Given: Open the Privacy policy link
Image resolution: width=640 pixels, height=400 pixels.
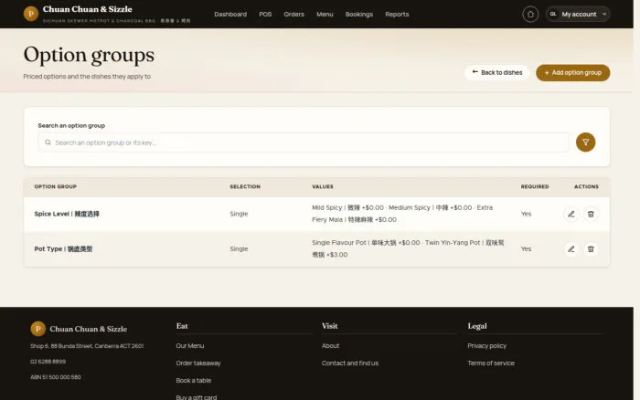Looking at the screenshot, I should click(x=487, y=346).
